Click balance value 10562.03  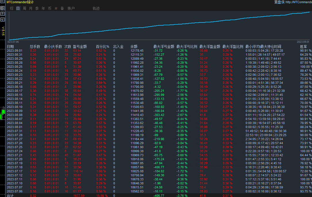click(137, 191)
